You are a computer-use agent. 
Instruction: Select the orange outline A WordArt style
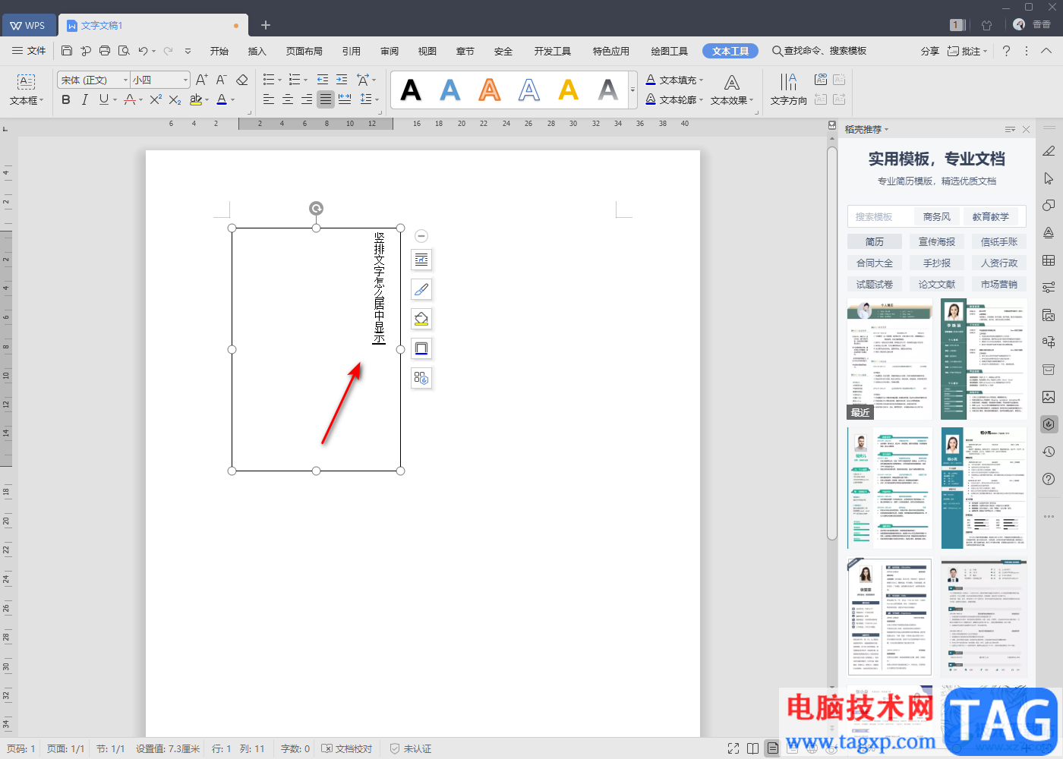pyautogui.click(x=490, y=90)
